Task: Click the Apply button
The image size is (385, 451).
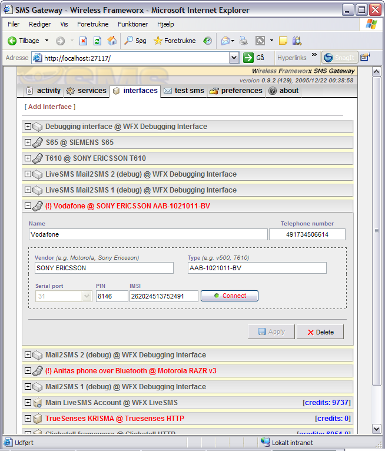Action: [x=271, y=331]
